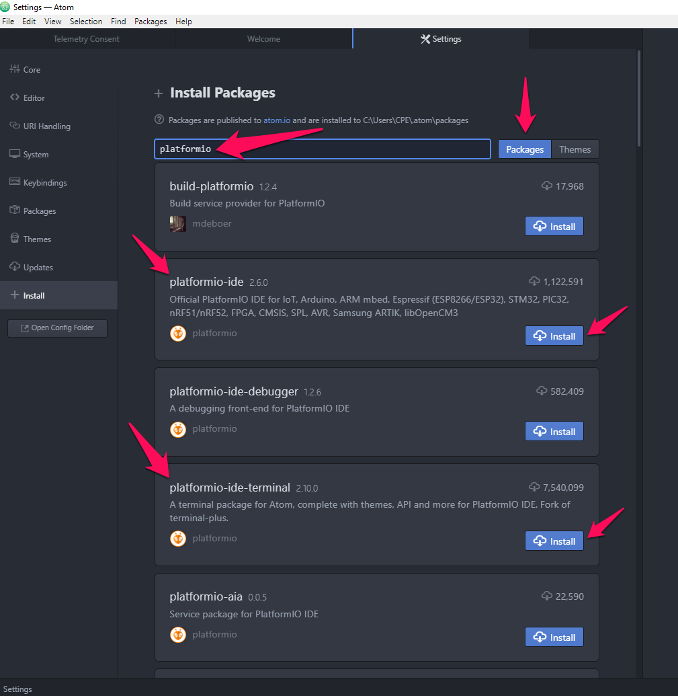
Task: Click platformio avatar under platformio-ide-terminal
Action: click(x=178, y=539)
